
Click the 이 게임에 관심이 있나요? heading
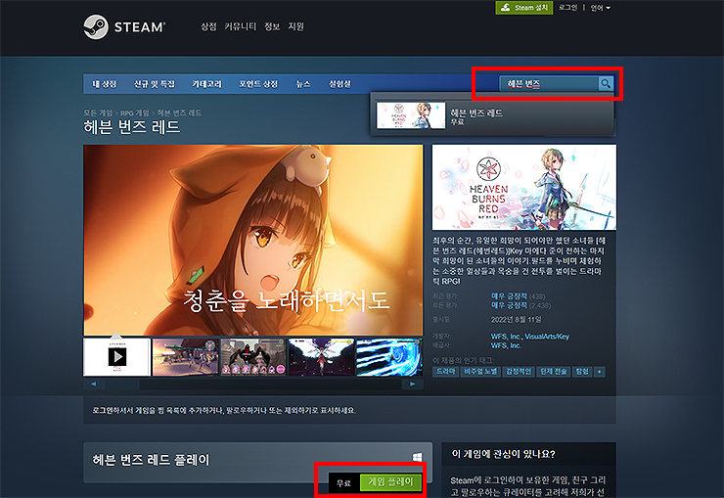pos(503,454)
